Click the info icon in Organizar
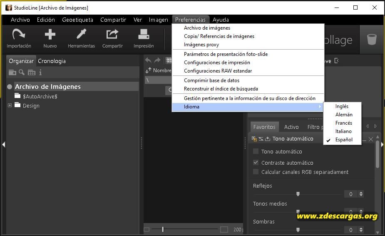 (x=40, y=73)
